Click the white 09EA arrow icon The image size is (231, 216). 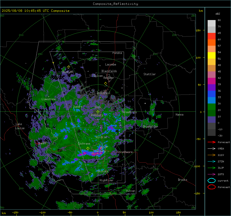pos(211,149)
